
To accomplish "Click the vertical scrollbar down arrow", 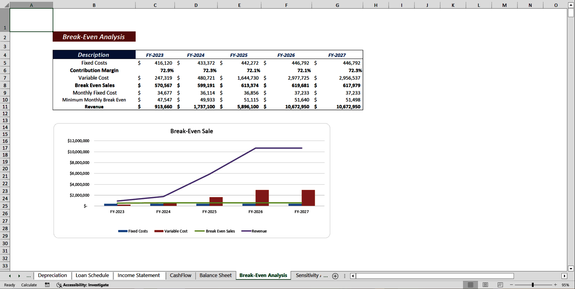I will [571, 269].
